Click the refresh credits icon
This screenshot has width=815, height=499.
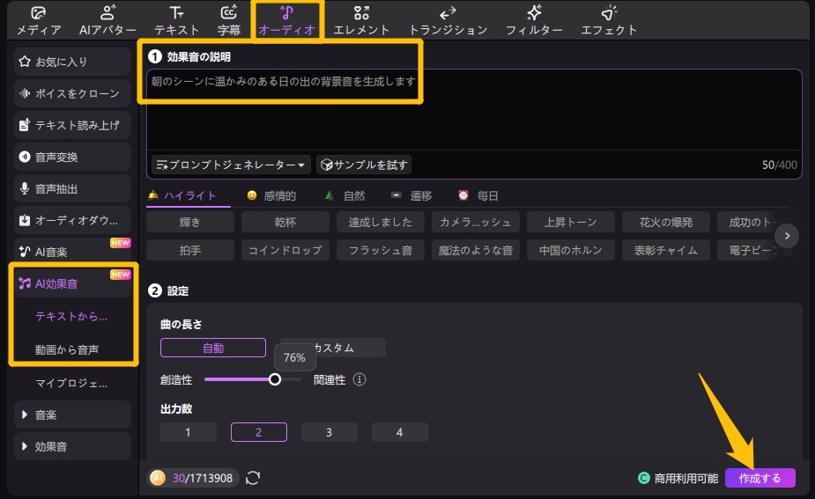click(x=253, y=478)
